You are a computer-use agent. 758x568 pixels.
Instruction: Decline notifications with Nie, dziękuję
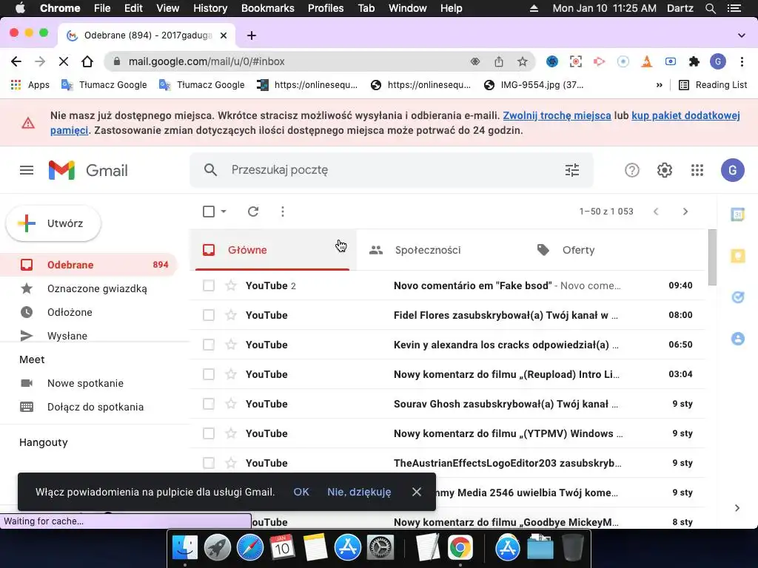tap(359, 492)
